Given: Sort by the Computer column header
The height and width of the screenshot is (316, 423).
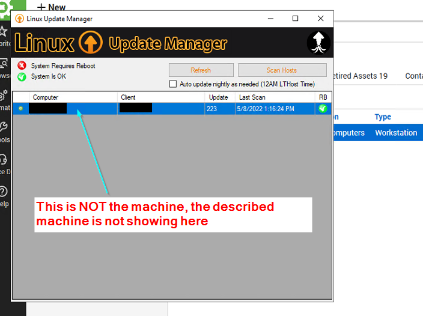Looking at the screenshot, I should (x=73, y=97).
